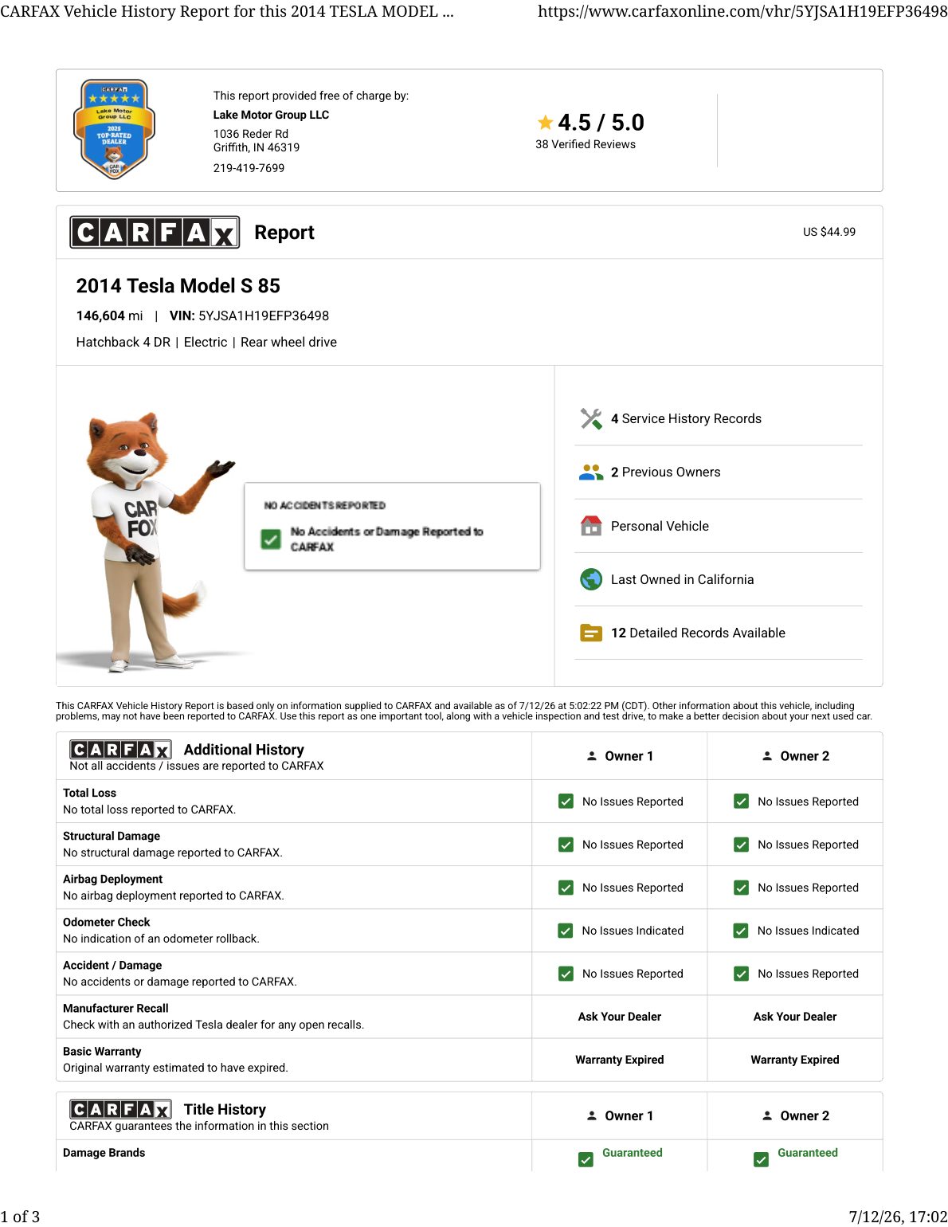Click the 4.5 / 5.0 rating score
The width and height of the screenshot is (948, 1227).
click(601, 122)
